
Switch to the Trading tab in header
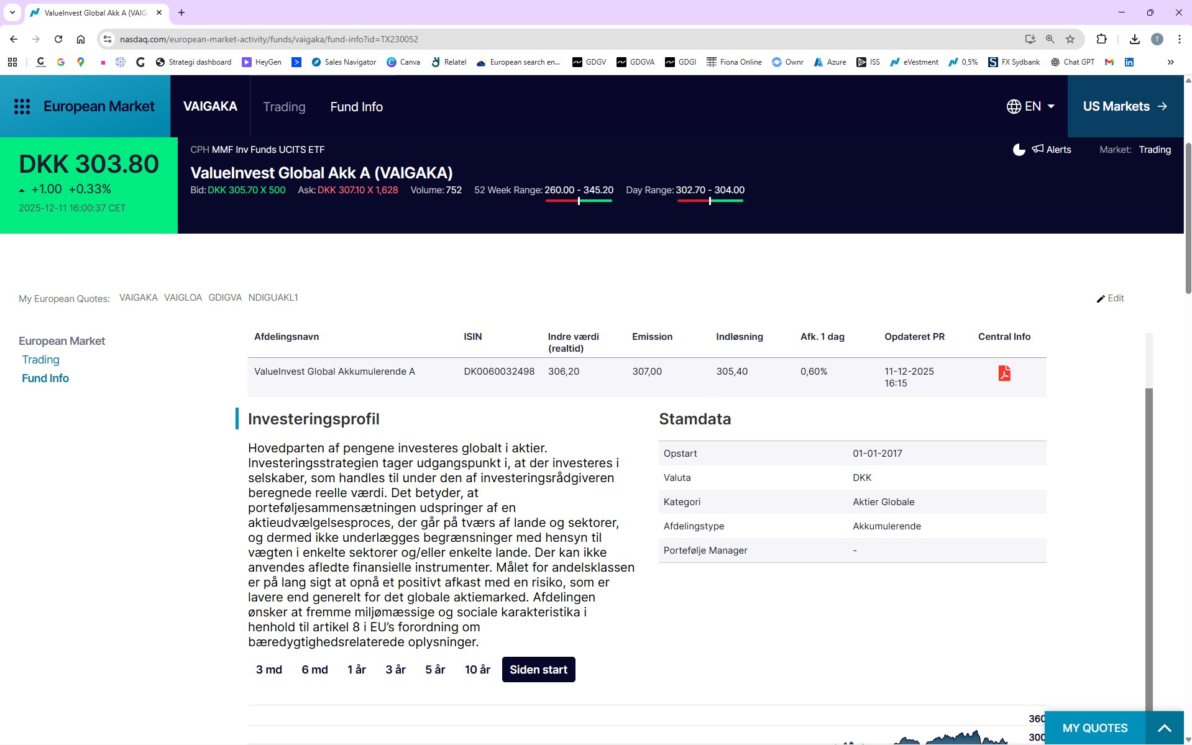[x=284, y=107]
